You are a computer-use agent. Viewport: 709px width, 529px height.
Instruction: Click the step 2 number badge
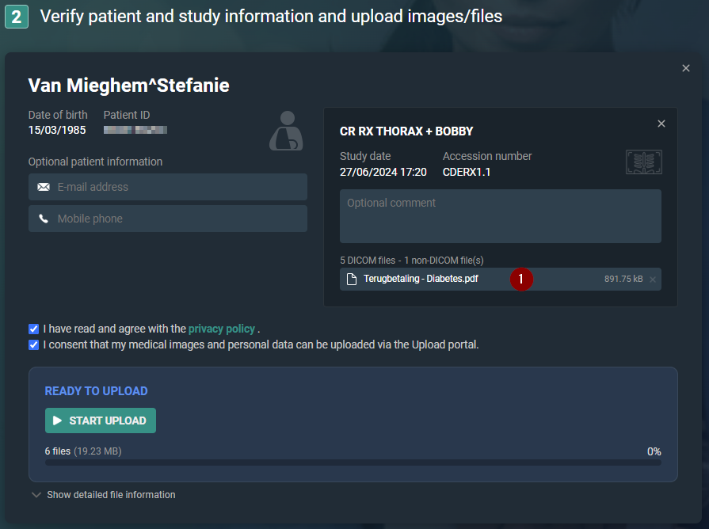[17, 17]
